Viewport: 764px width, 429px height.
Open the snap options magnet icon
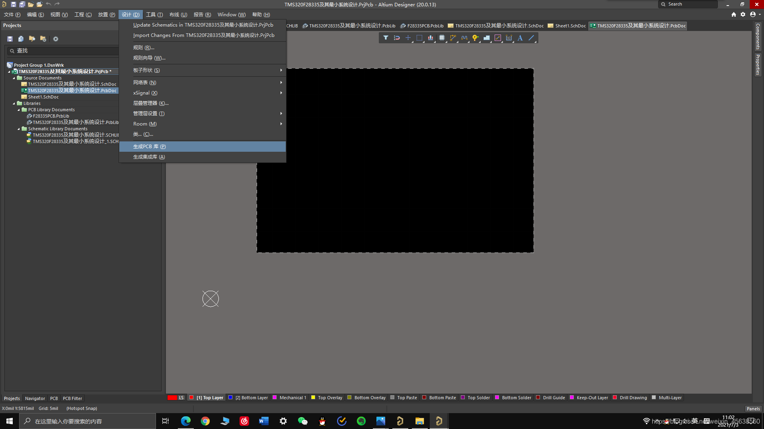(x=397, y=38)
